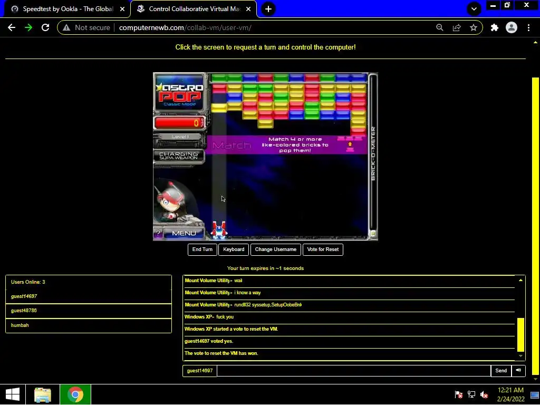The height and width of the screenshot is (405, 540).
Task: Toggle the chat sound speaker icon
Action: pos(518,371)
